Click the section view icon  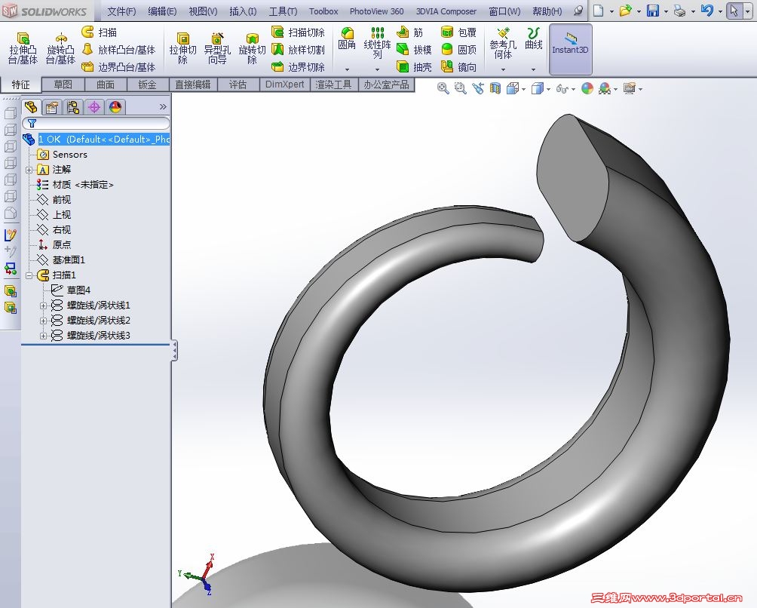[495, 88]
